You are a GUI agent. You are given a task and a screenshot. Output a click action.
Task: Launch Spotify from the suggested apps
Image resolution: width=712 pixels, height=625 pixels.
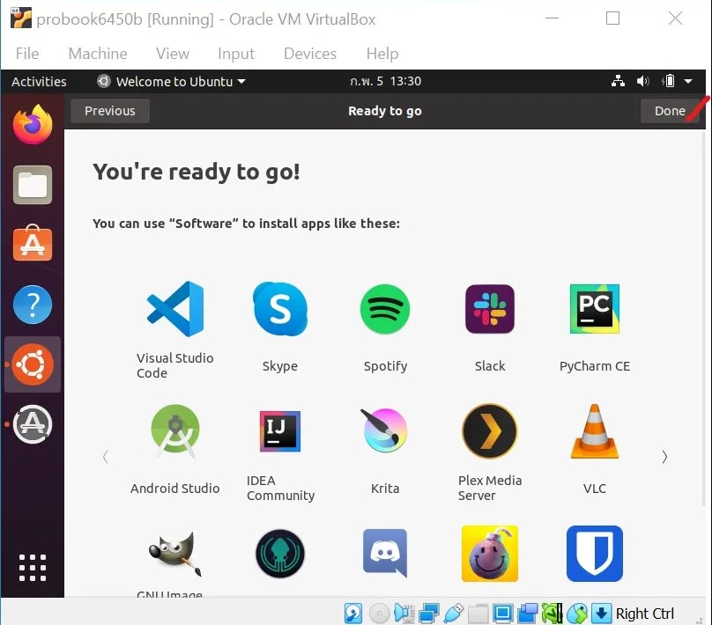coord(385,309)
